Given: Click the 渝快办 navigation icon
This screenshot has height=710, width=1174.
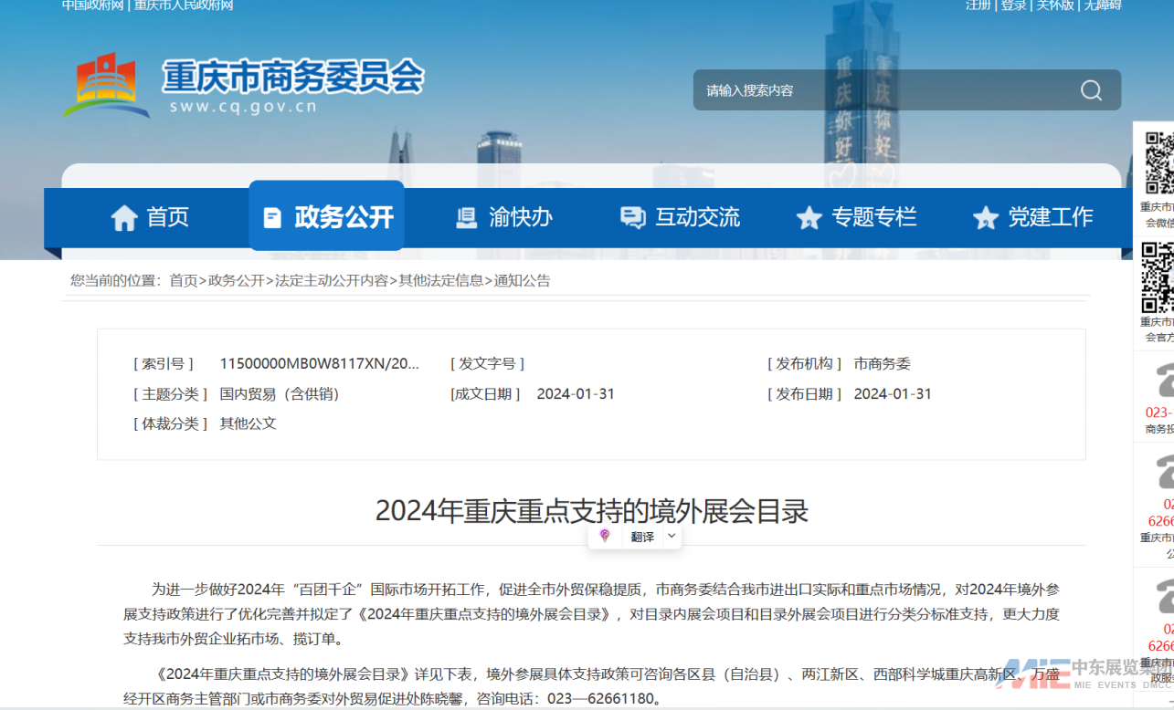Looking at the screenshot, I should point(467,218).
